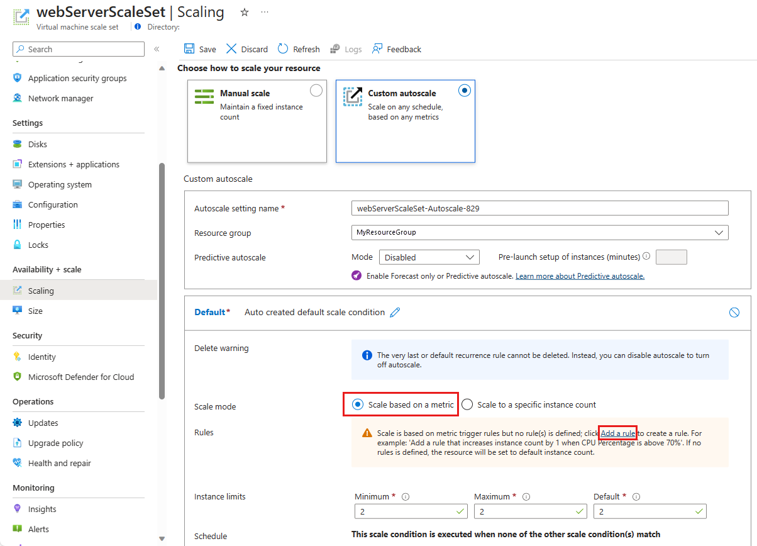Collapse the sidebar with the double chevron
Screen dimensions: 757x546
point(157,49)
